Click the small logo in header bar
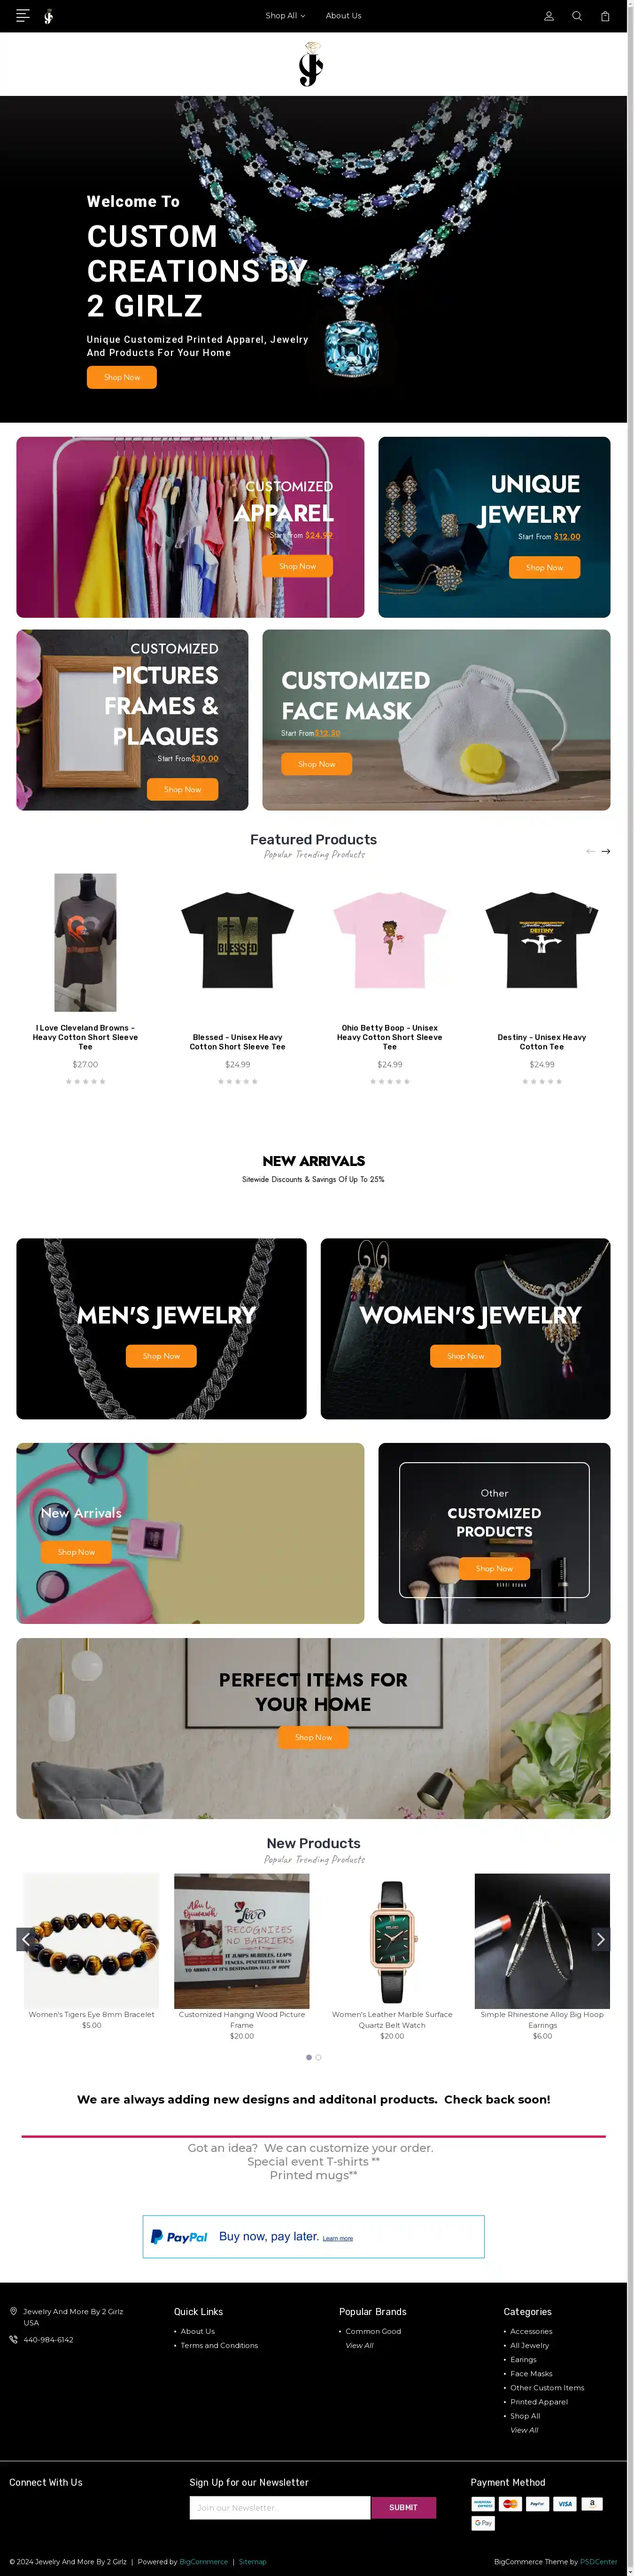Viewport: 634px width, 2576px height. click(x=48, y=16)
